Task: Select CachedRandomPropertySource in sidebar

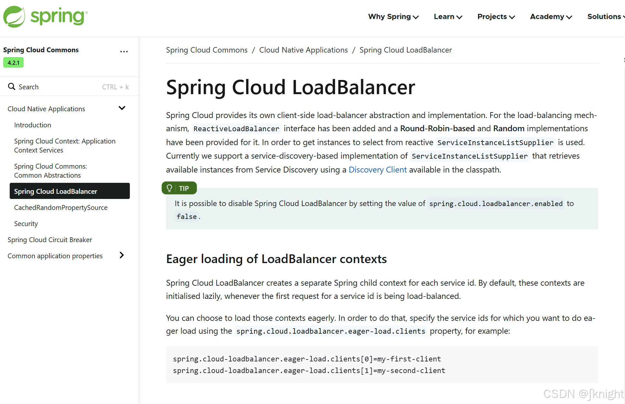Action: click(61, 208)
